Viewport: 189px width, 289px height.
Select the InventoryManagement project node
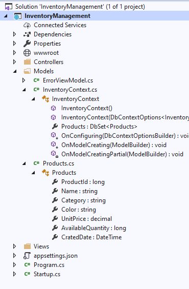coord(57,16)
